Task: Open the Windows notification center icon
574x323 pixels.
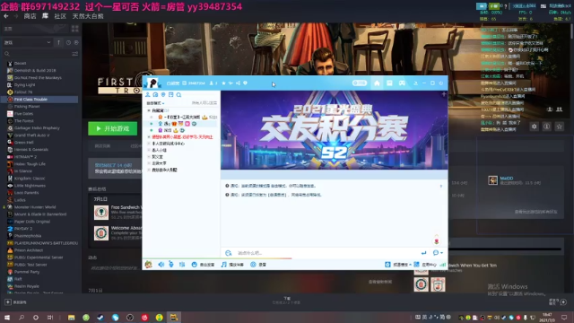Action: coord(564,317)
